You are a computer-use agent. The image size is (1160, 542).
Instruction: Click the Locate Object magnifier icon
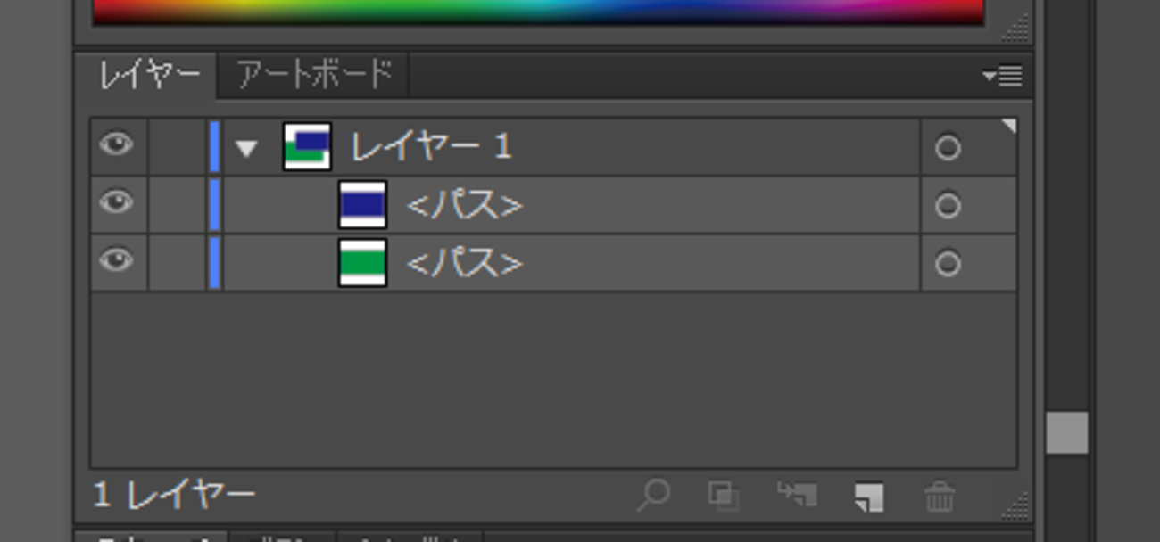click(653, 495)
